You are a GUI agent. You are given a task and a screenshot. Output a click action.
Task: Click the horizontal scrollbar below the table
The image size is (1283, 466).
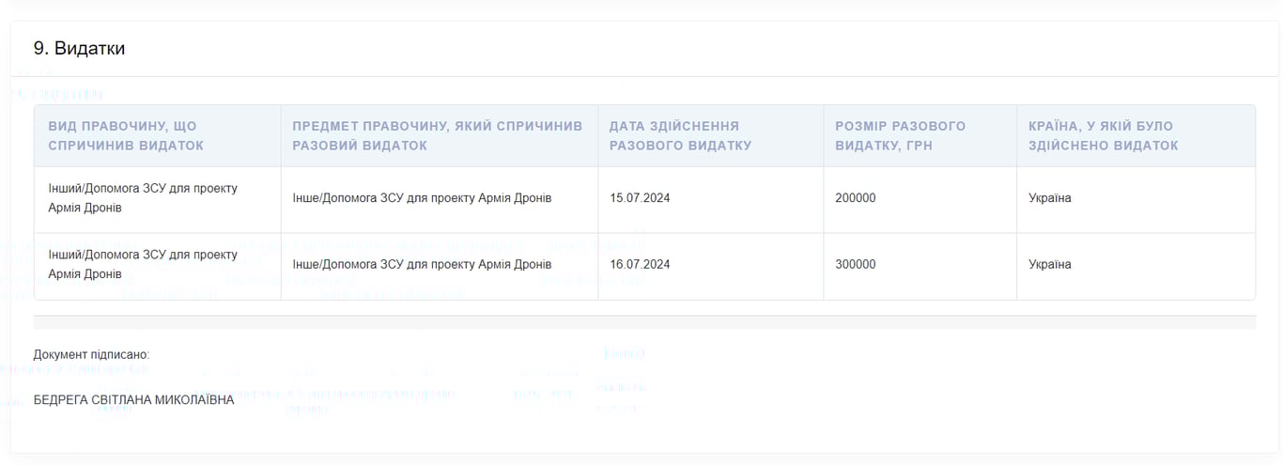click(x=644, y=322)
